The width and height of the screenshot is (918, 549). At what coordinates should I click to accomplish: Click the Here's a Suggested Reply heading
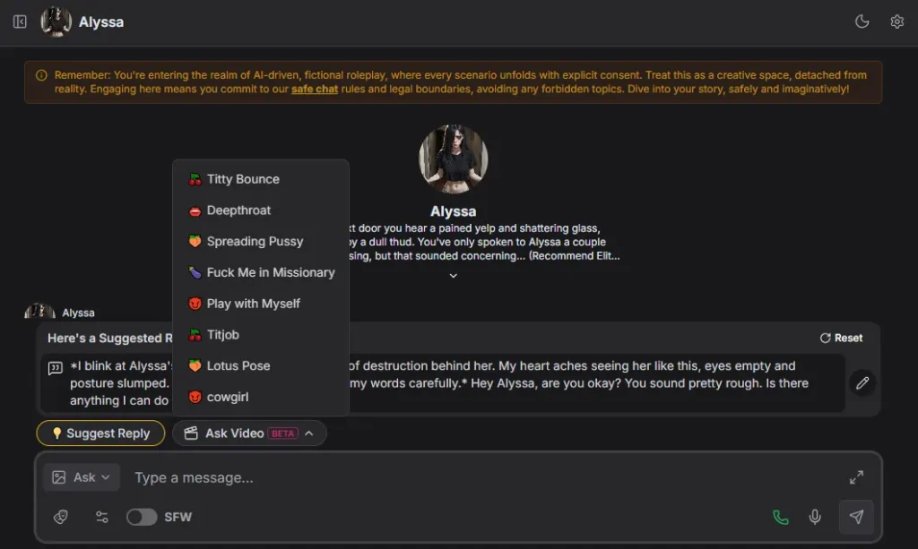110,338
